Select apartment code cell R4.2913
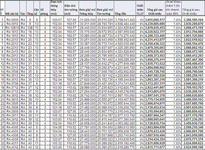205x150 pixels. pyautogui.click(x=12, y=56)
